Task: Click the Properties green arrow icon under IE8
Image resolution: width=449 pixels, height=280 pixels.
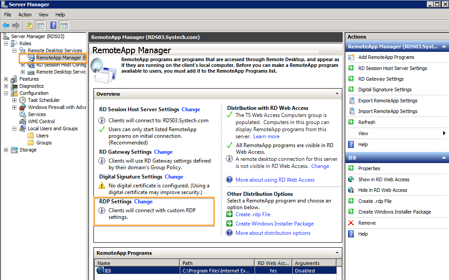Action: tap(351, 168)
